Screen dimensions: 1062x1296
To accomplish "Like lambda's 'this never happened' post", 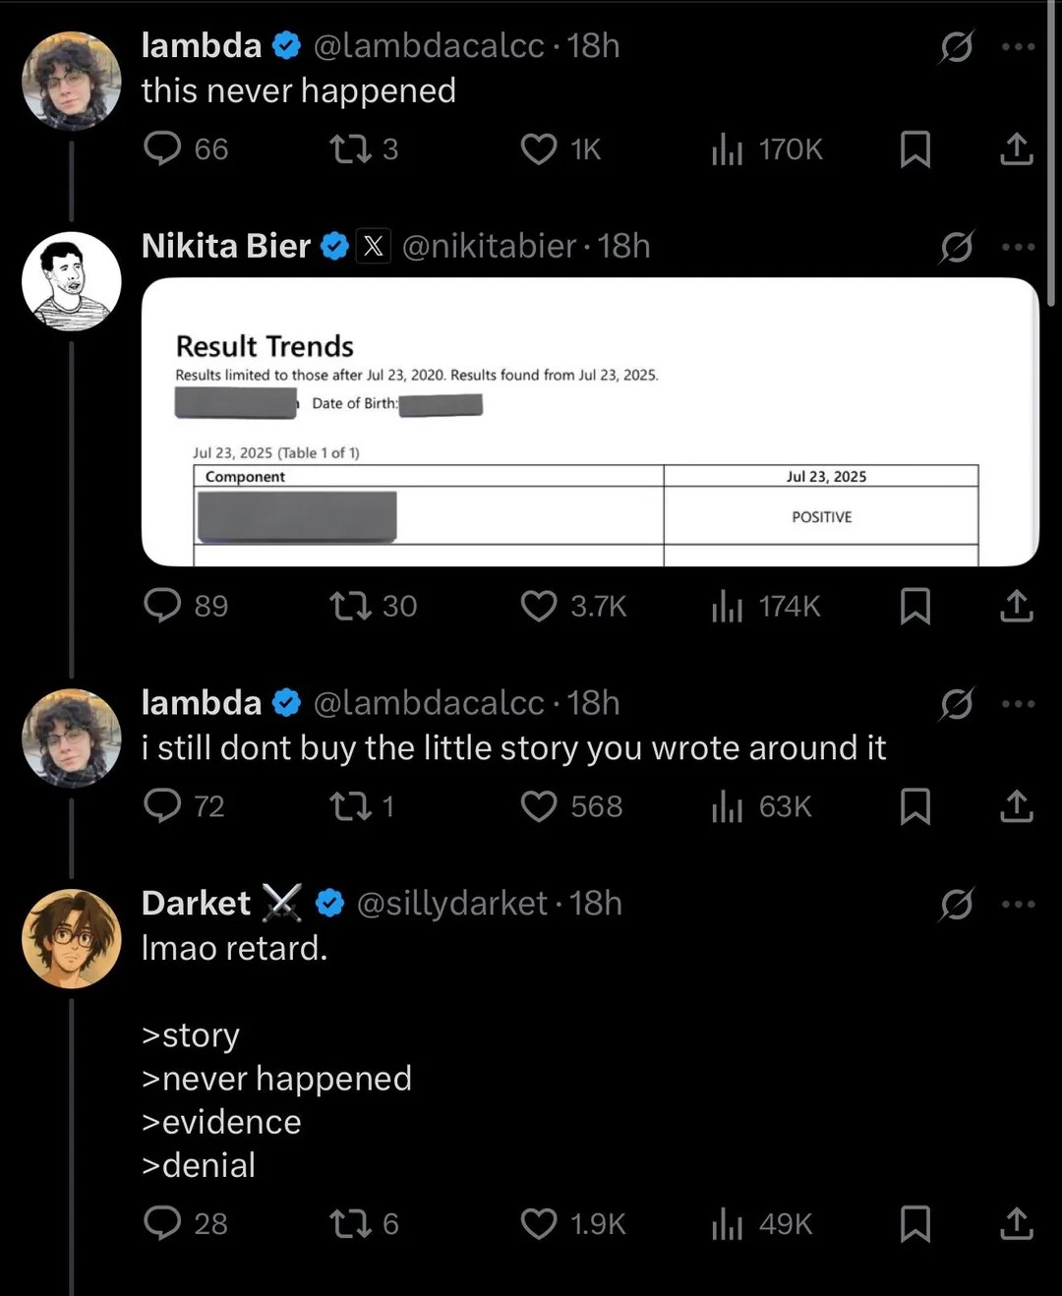I will (x=538, y=149).
